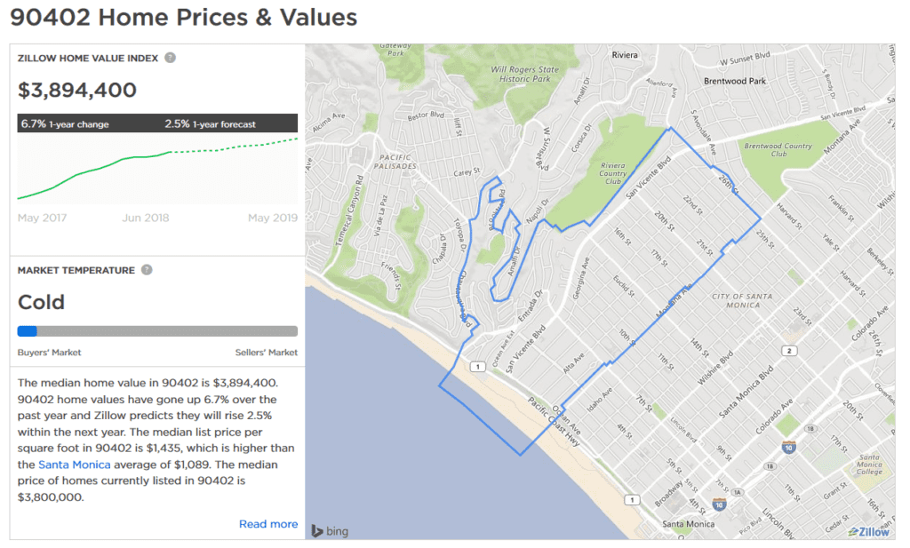Click the Bing logo on the map

[330, 530]
